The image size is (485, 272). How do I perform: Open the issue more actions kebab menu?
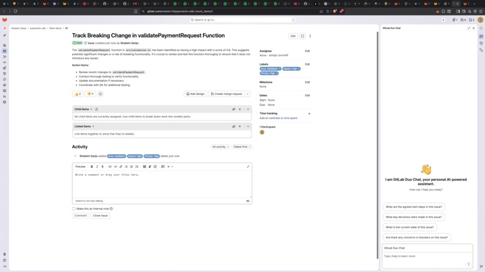click(310, 36)
